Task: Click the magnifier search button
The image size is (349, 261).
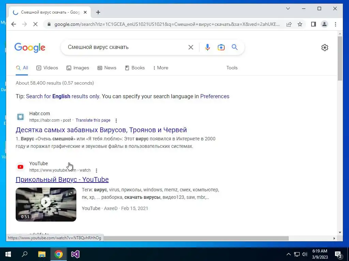Action: (x=234, y=47)
